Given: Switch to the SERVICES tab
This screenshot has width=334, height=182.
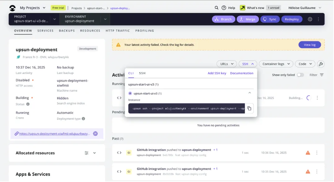Looking at the screenshot, I should tap(45, 31).
